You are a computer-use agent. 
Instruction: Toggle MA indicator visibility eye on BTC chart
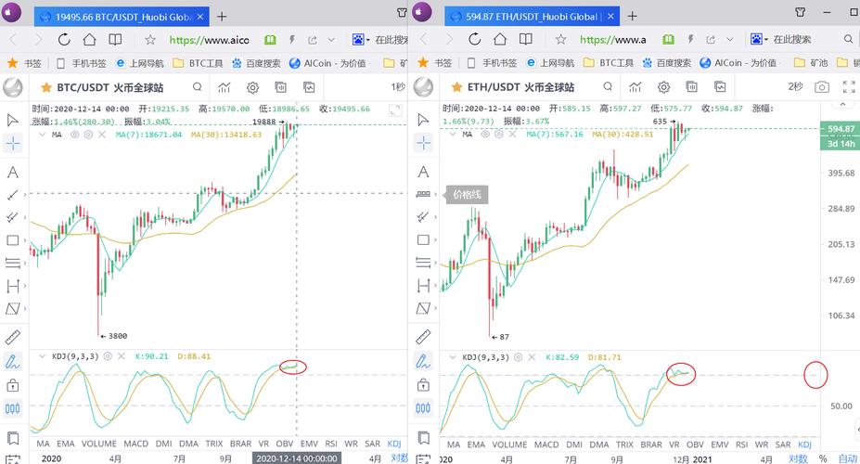[75, 135]
